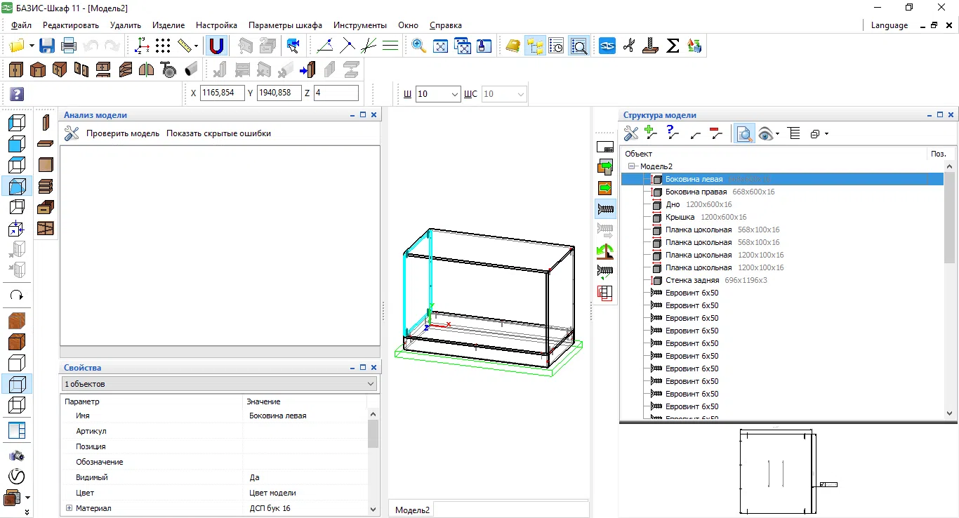Screen dimensions: 959x518
Task: Click the red-minus remove icon in Структура модели
Action: (x=716, y=133)
